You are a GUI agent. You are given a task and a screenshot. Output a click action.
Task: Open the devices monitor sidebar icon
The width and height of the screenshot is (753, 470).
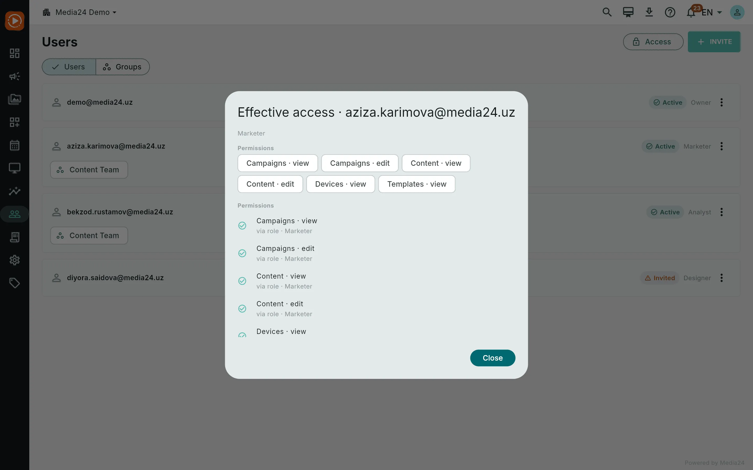(x=15, y=168)
